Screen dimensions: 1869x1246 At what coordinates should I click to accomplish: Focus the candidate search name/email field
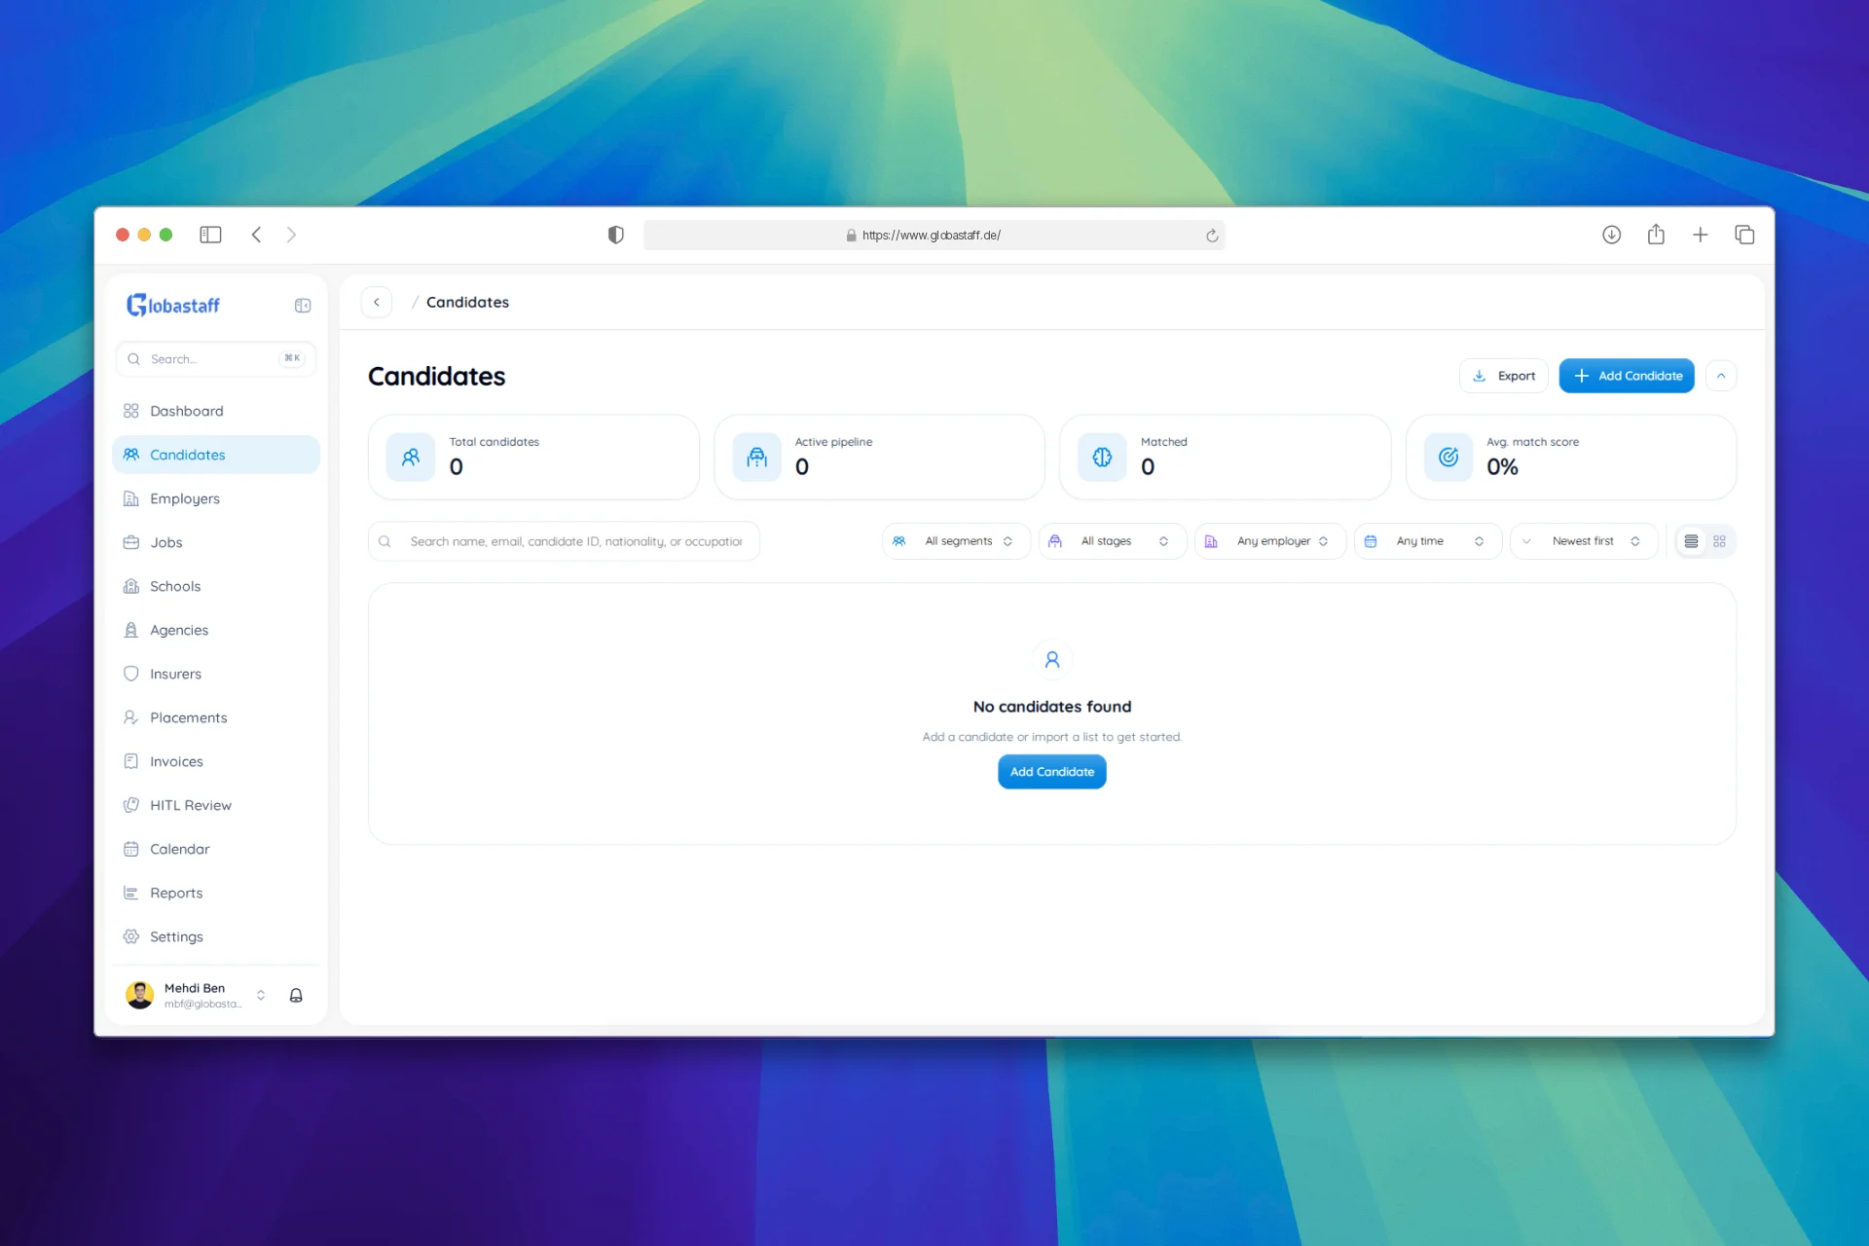click(x=564, y=541)
